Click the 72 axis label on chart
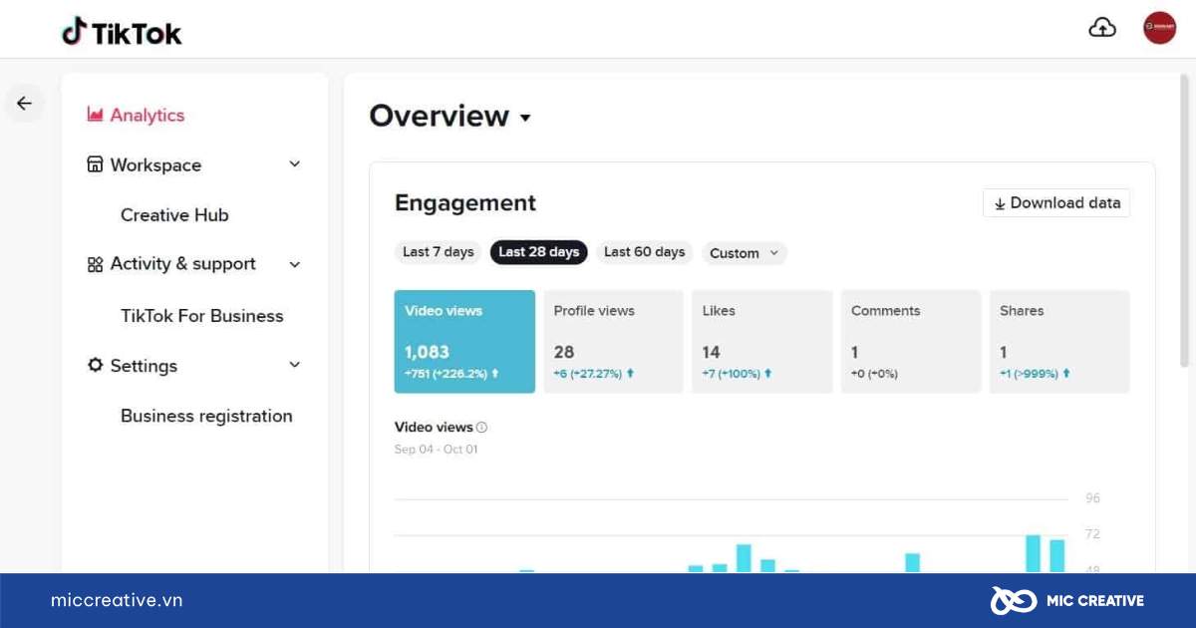The height and width of the screenshot is (628, 1196). point(1092,534)
